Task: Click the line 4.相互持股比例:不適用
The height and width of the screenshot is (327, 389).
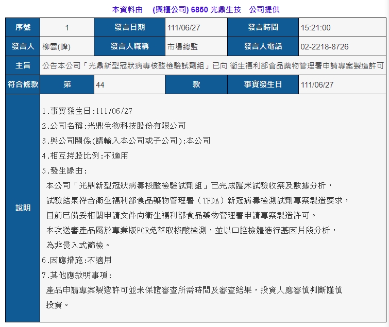Action: (x=85, y=155)
